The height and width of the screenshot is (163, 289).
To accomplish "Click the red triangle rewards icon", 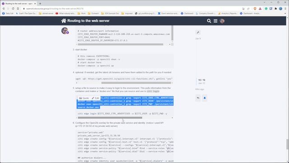I will 260,9.
